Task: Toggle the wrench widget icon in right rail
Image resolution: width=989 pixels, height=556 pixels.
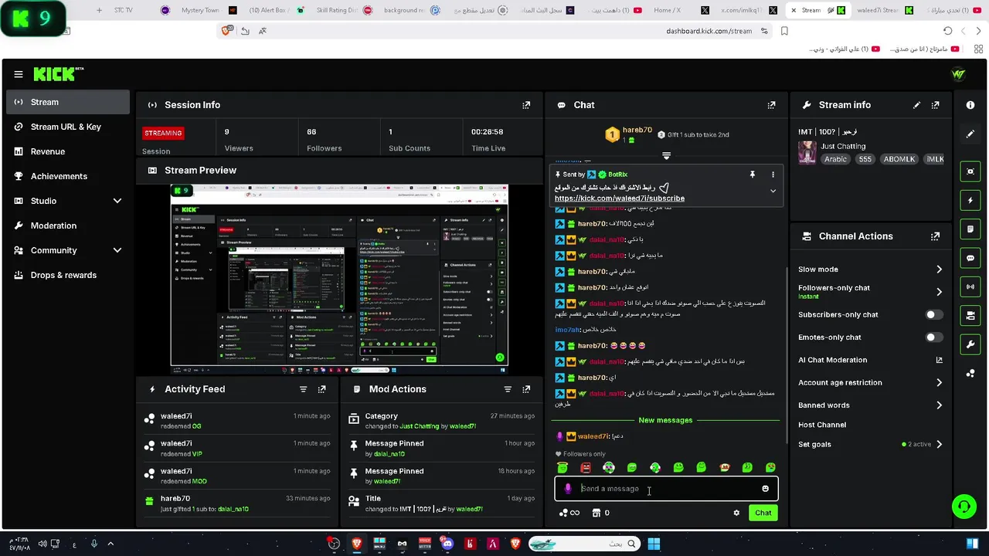Action: [x=970, y=344]
